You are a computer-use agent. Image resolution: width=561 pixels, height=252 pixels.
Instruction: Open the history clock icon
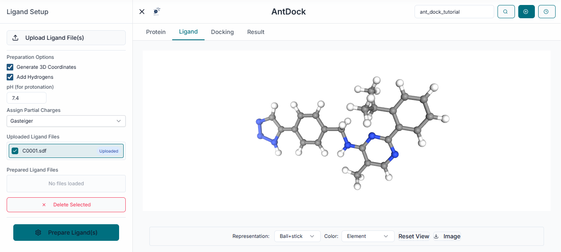tap(546, 12)
